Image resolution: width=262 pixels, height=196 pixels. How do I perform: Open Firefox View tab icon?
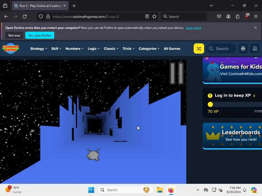(5, 6)
